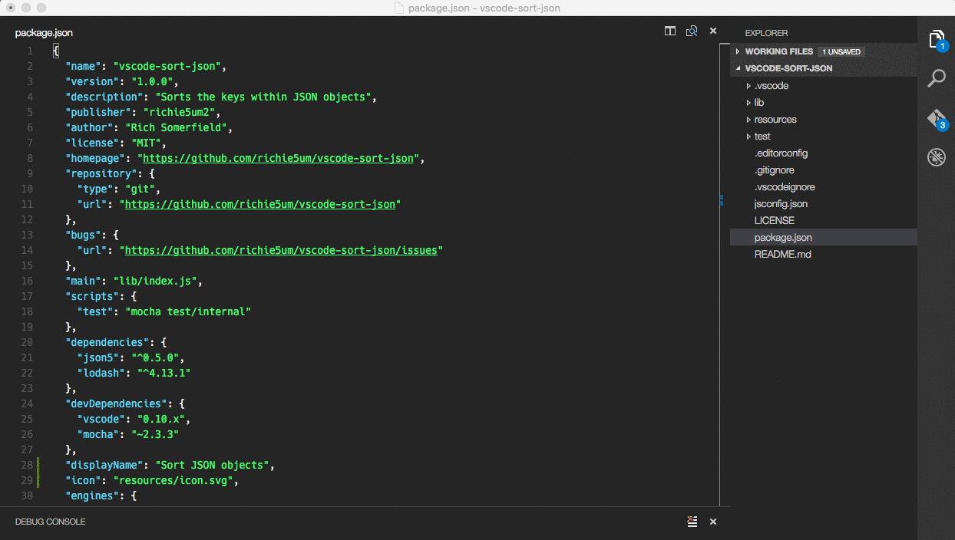The height and width of the screenshot is (540, 955).
Task: Expand the .vscode folder
Action: 771,85
